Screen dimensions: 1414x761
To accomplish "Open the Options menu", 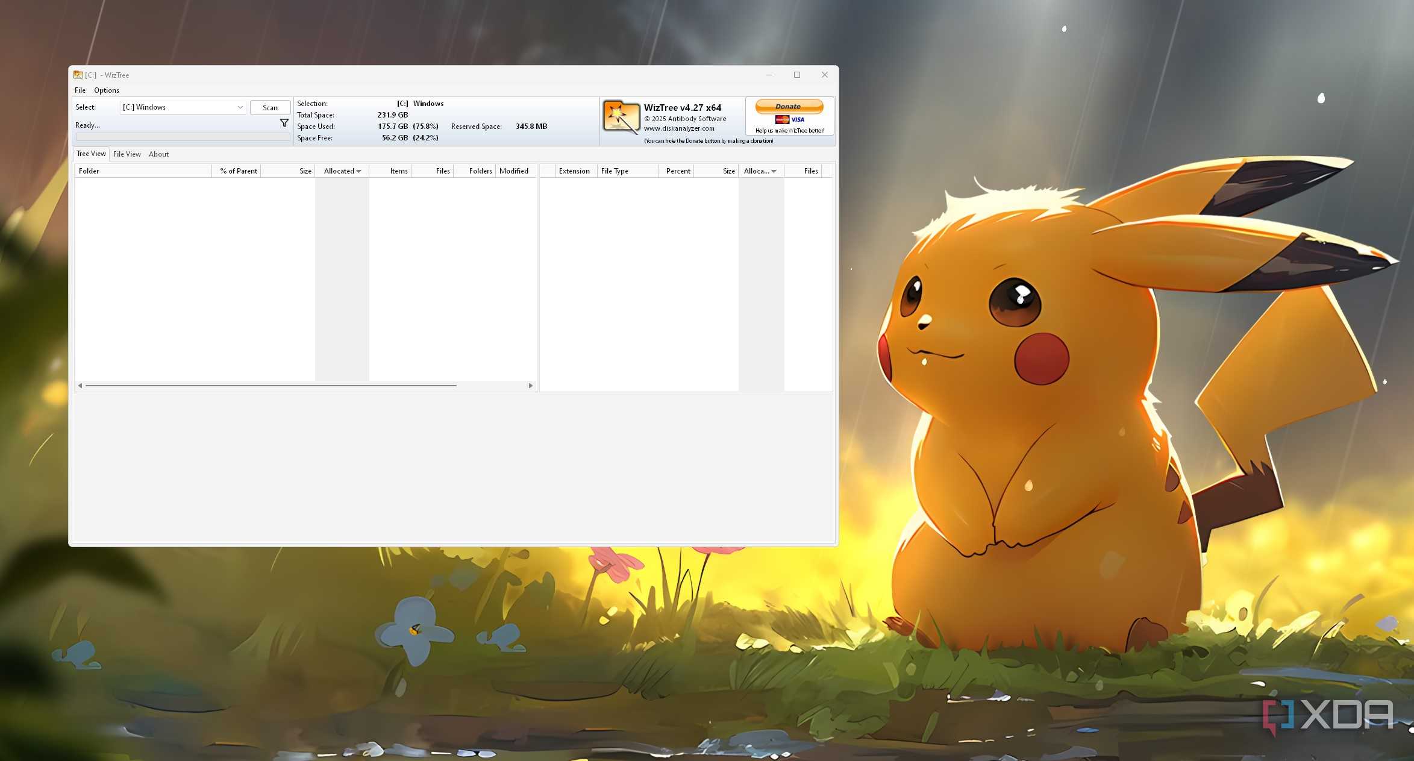I will [107, 90].
